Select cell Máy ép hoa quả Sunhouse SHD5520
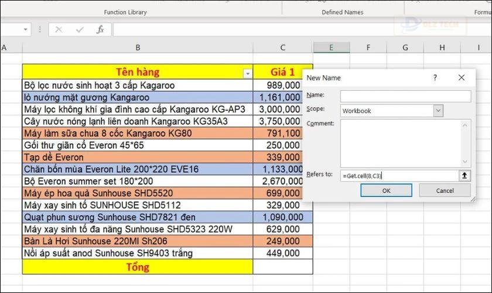Viewport: 492px width, 293px height. click(138, 193)
